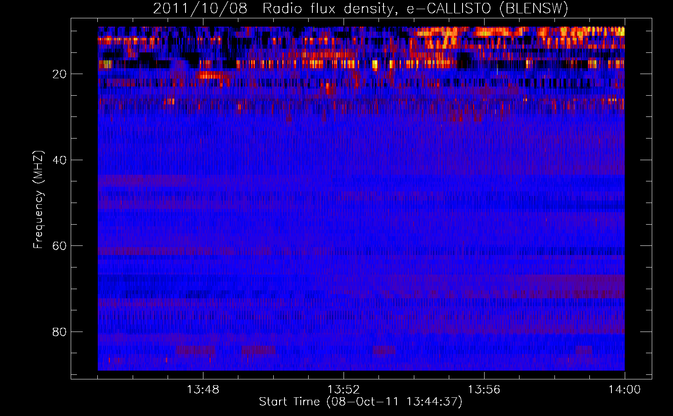Click the 20 MHz frequency tick label
673x416 pixels.
59,74
